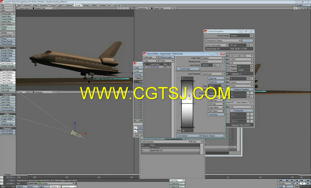Screen dimensions: 311x188
Task: Click the maximize viewport icon of Camera View
Action: [x=131, y=8]
